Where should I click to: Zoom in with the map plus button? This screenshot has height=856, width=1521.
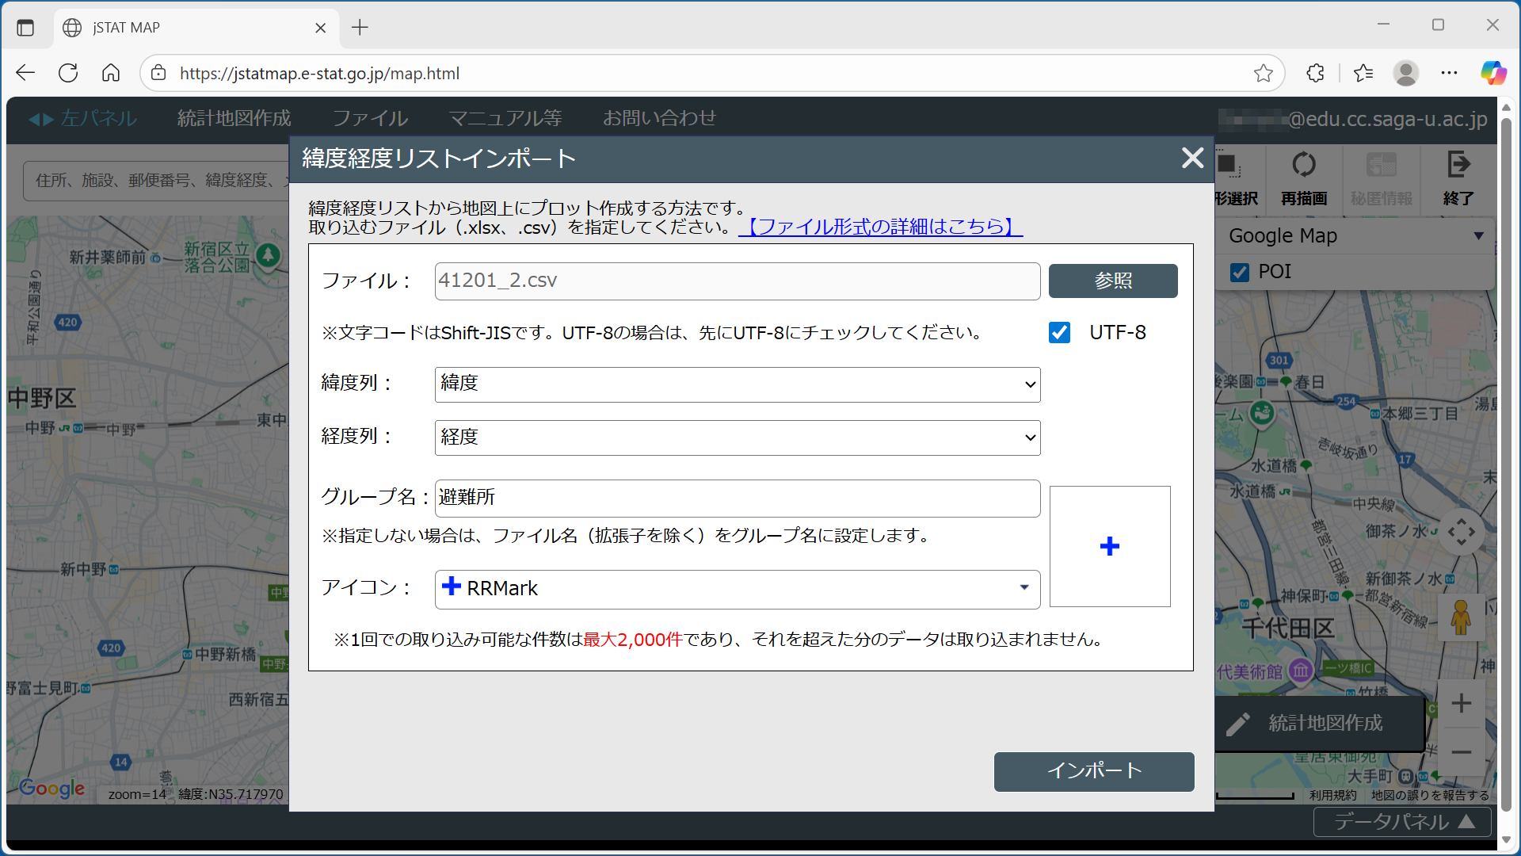[1461, 703]
